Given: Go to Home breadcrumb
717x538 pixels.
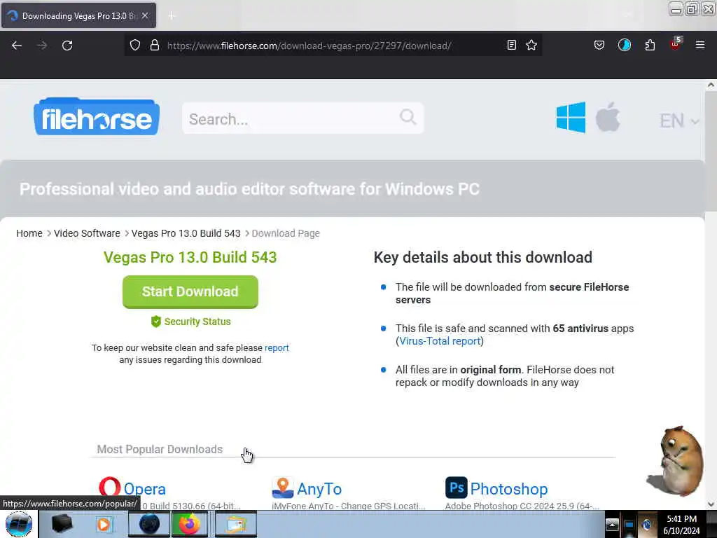Looking at the screenshot, I should (x=29, y=233).
